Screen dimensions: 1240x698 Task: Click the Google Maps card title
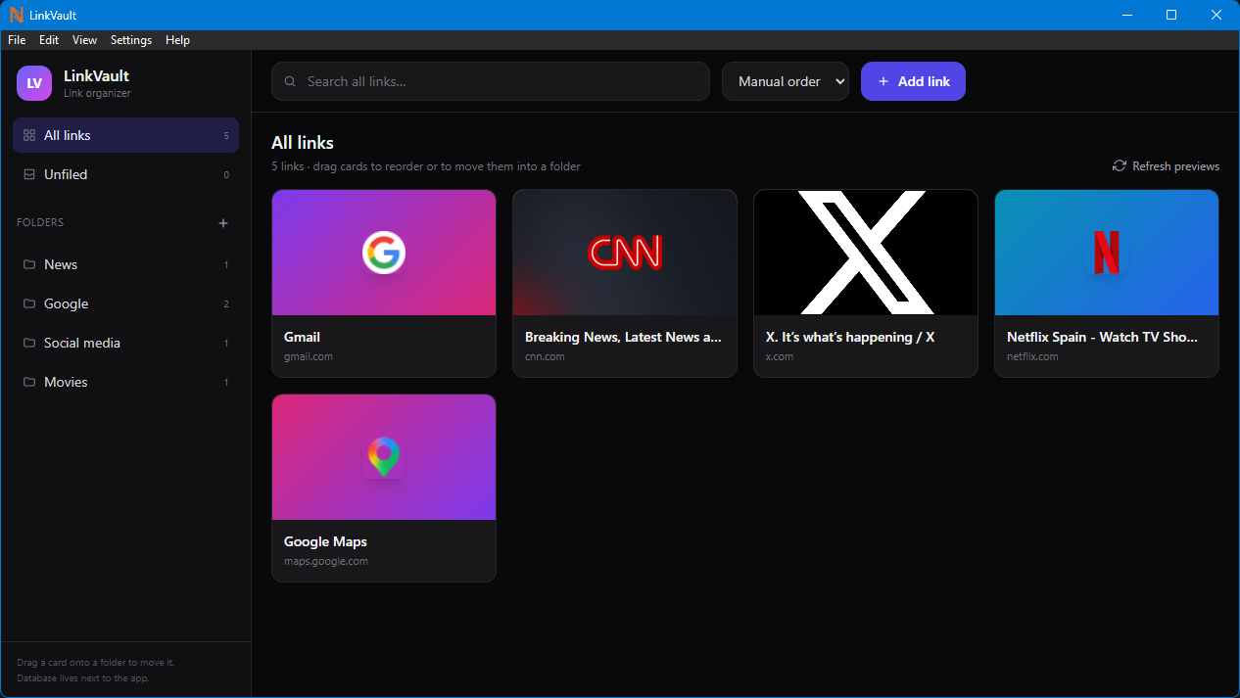coord(325,541)
